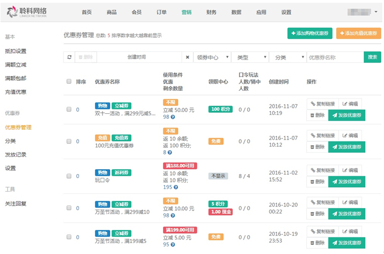Image resolution: width=384 pixels, height=254 pixels.
Task: Click 发放优惠券 for the 双十一活动 coupon
Action: 346,116
